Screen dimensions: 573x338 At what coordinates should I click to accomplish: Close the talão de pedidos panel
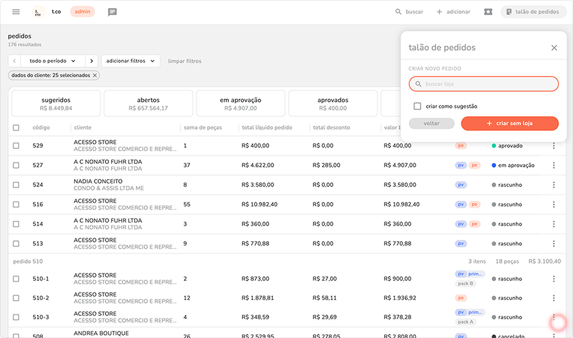(554, 48)
